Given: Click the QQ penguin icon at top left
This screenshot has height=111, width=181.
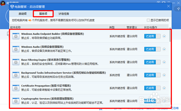Looking at the screenshot, I should click(3, 3).
